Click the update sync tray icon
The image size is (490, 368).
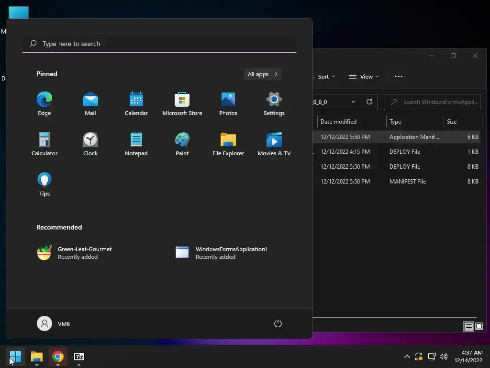tap(419, 356)
